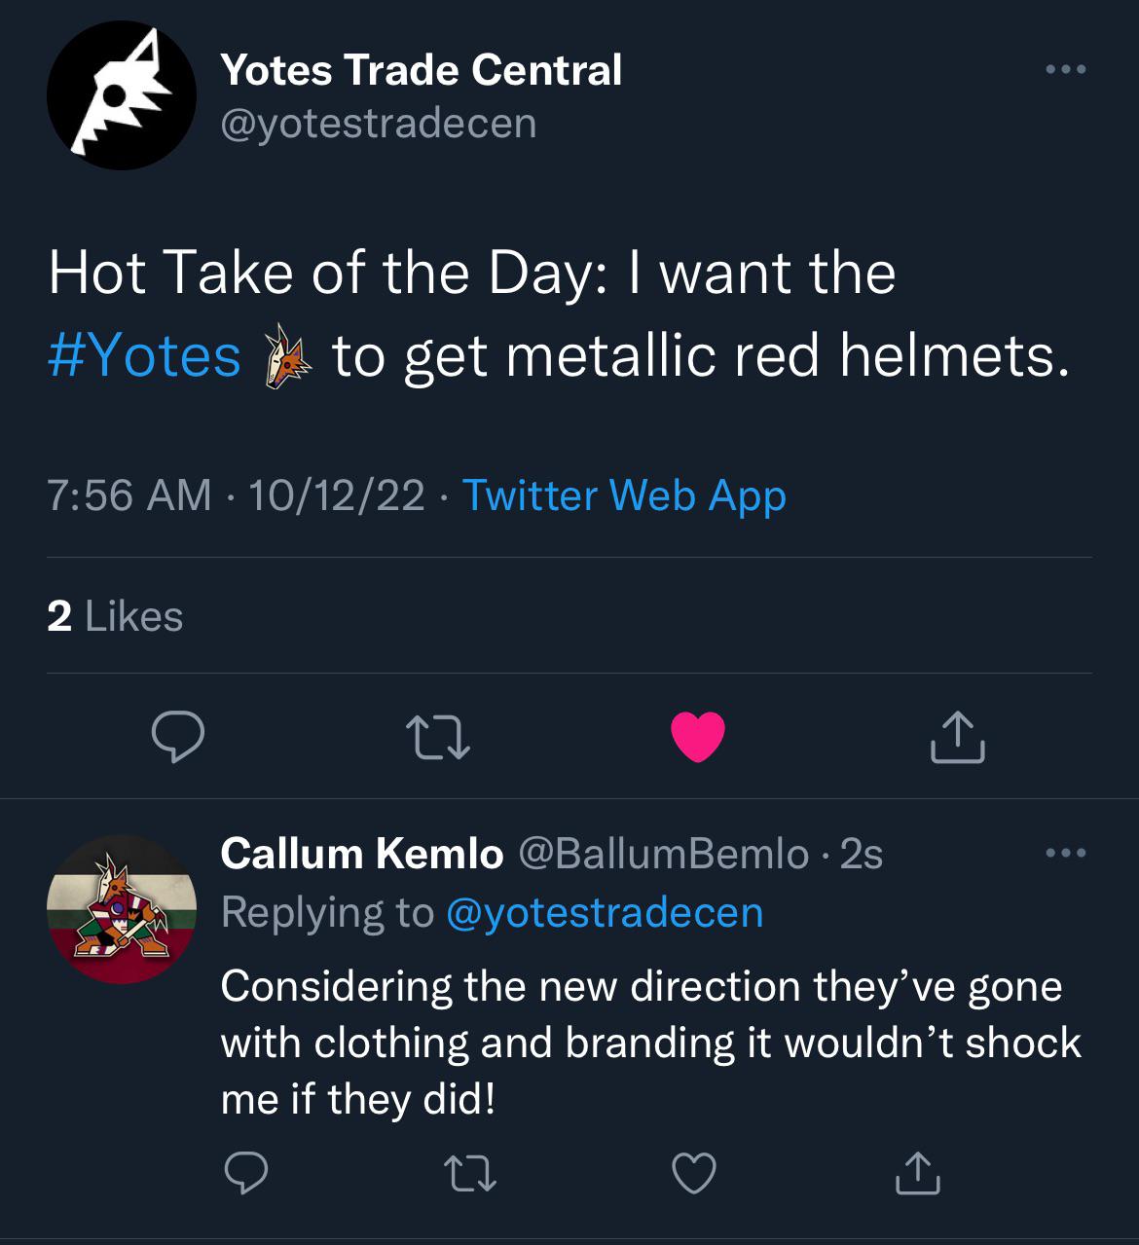The height and width of the screenshot is (1245, 1139).
Task: View the 2 Likes list
Action: (115, 616)
